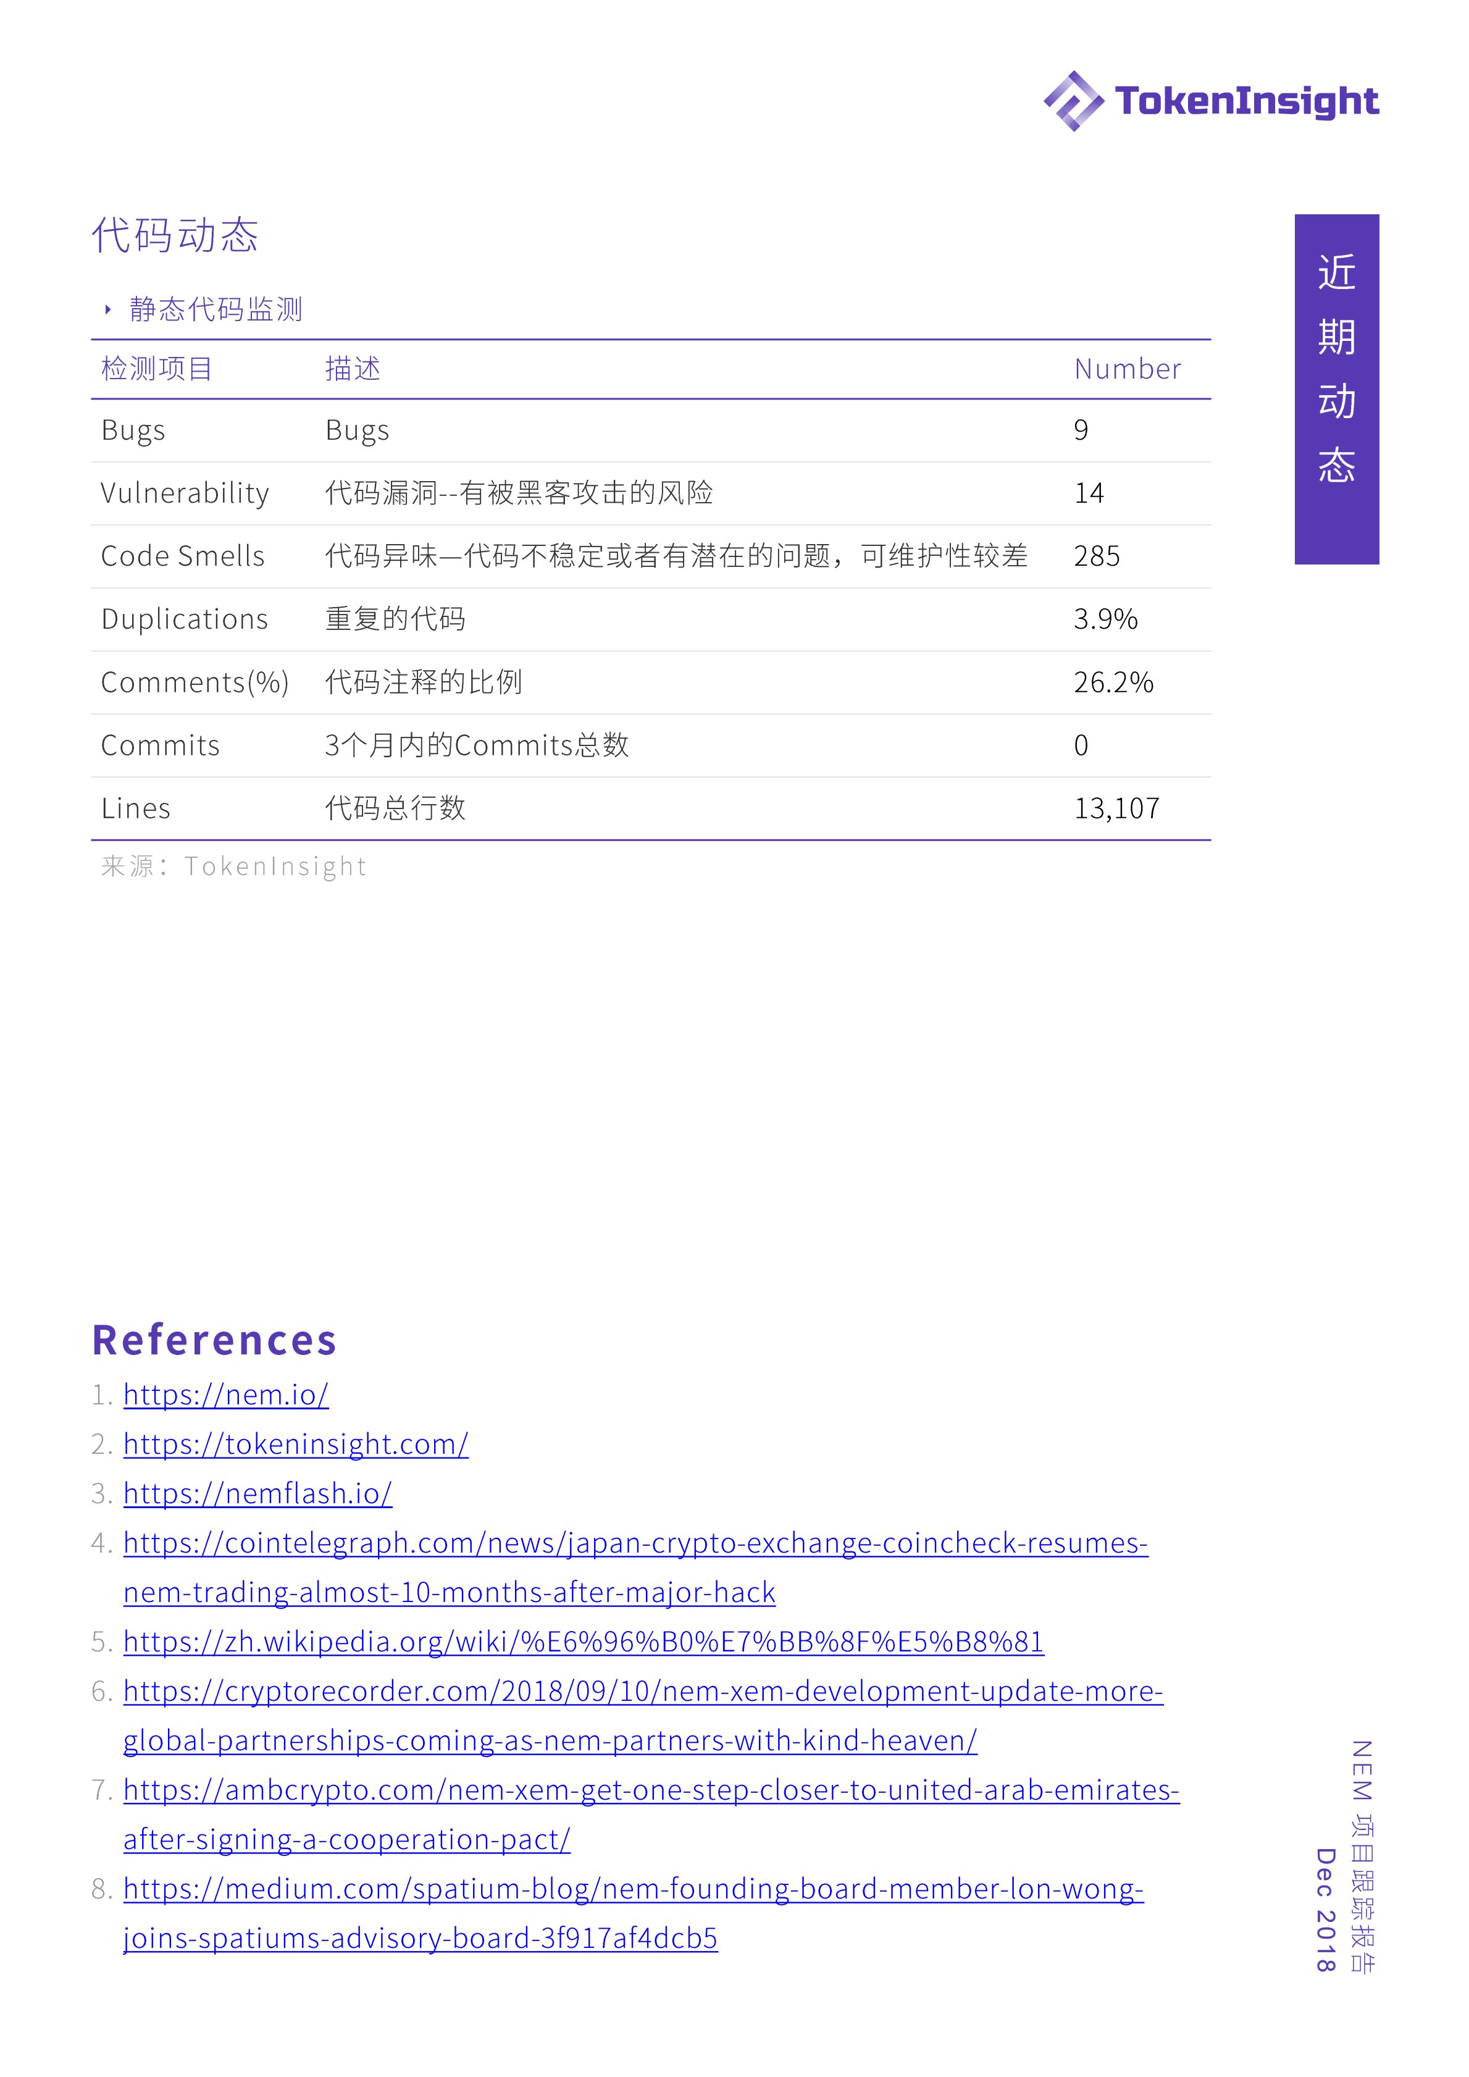Select the Comments(%) row label

[x=195, y=683]
